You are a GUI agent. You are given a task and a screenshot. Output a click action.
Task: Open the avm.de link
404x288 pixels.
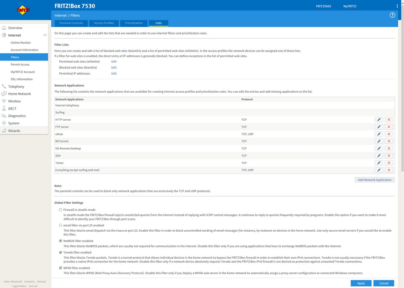pos(33,286)
